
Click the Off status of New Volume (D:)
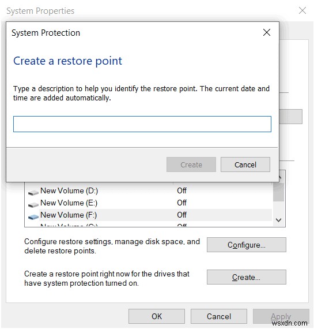click(x=181, y=190)
